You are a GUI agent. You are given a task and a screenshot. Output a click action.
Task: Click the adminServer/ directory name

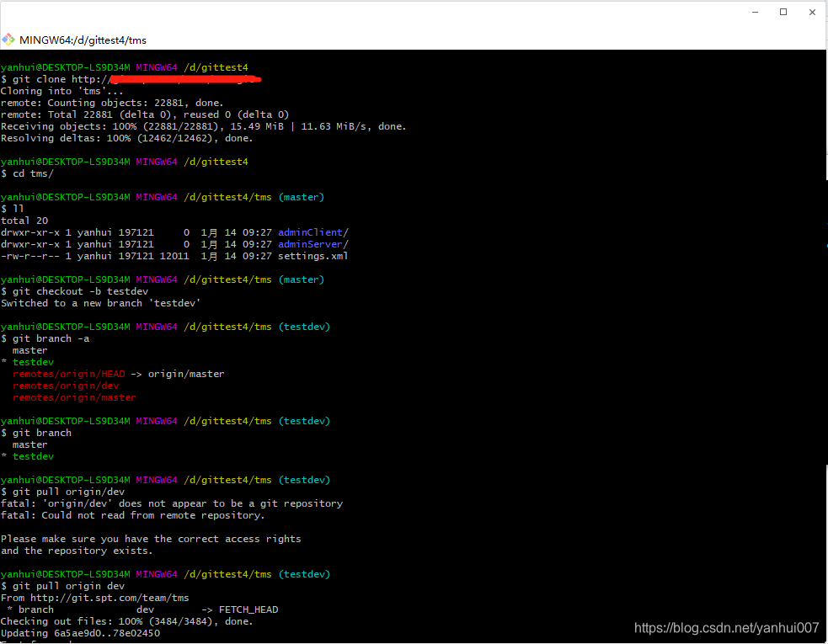coord(313,244)
